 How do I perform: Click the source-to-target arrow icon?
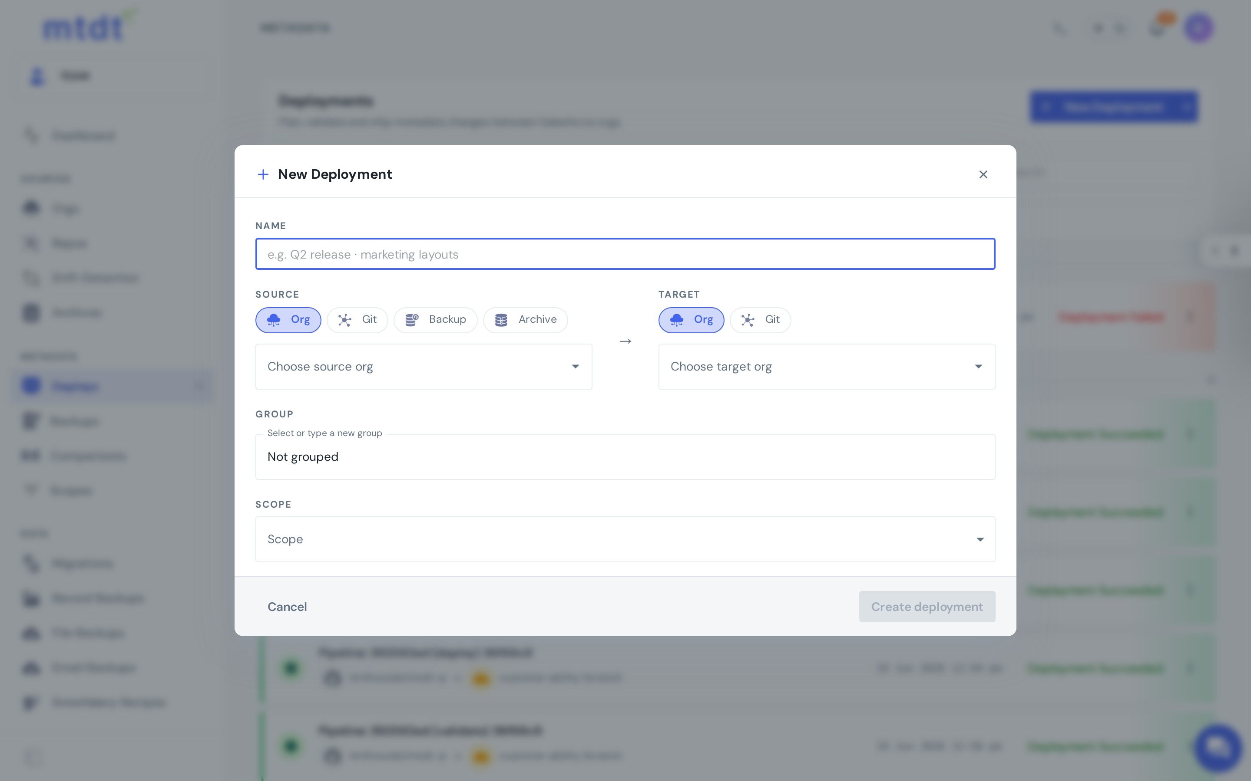point(625,341)
